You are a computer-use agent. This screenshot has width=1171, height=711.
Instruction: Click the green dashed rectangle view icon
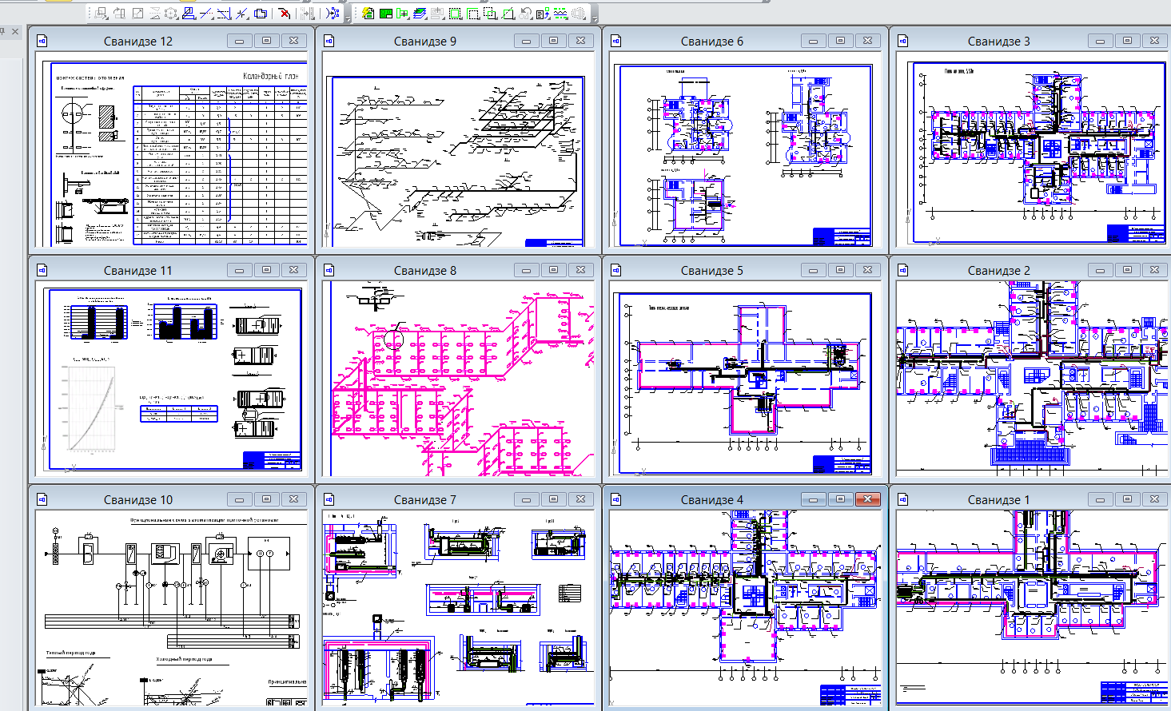point(455,14)
